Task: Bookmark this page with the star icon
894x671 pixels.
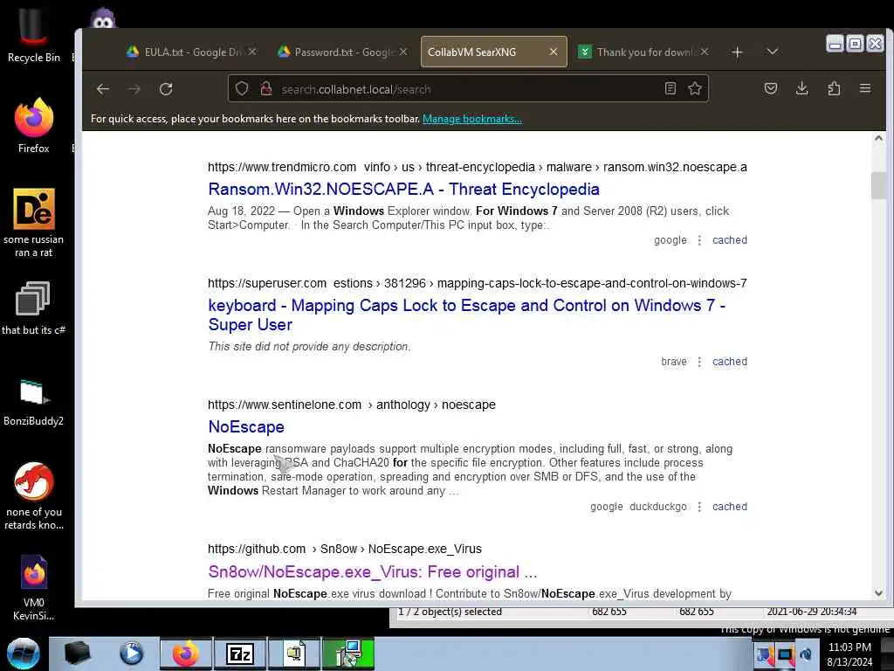Action: pos(694,88)
